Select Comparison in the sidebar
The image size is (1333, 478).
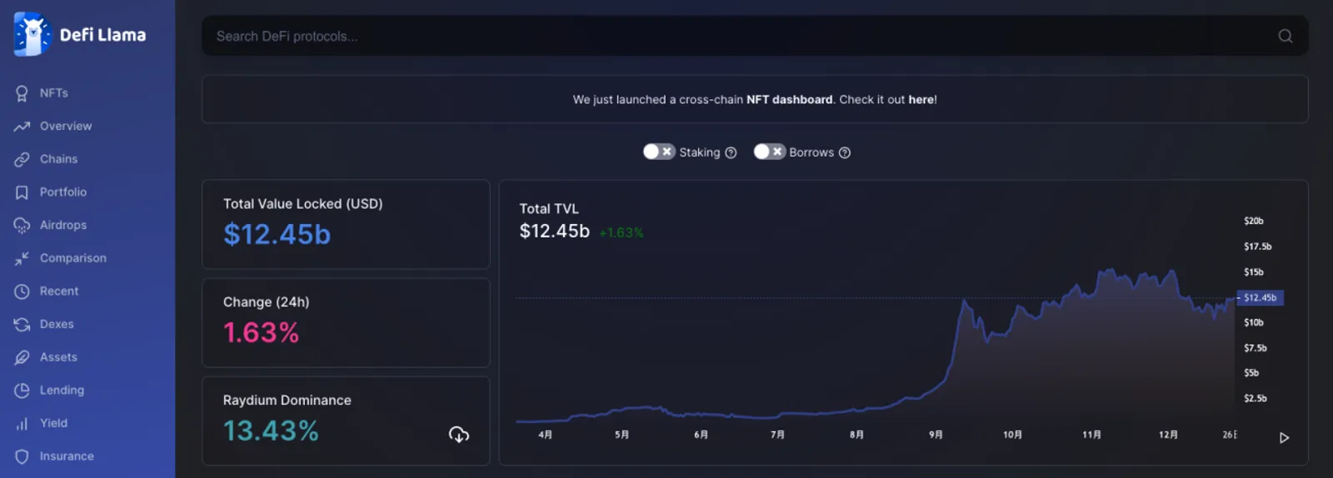[73, 258]
